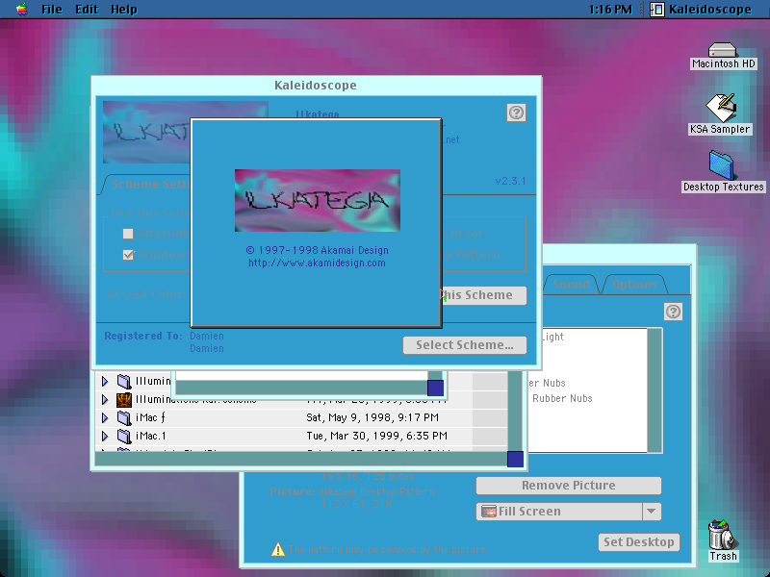Screen dimensions: 770x577
Task: Click the Kaleidoscope window title bar
Action: pos(316,86)
